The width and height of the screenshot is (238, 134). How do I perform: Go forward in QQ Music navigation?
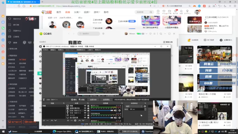tap(74, 34)
